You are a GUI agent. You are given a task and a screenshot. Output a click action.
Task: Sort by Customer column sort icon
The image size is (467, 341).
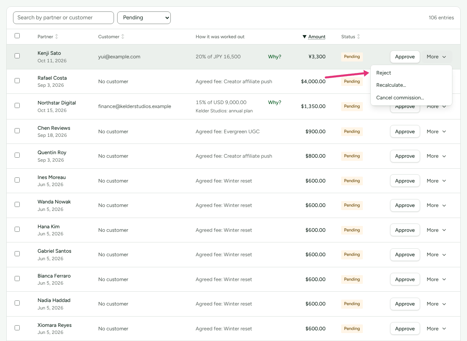tap(123, 37)
